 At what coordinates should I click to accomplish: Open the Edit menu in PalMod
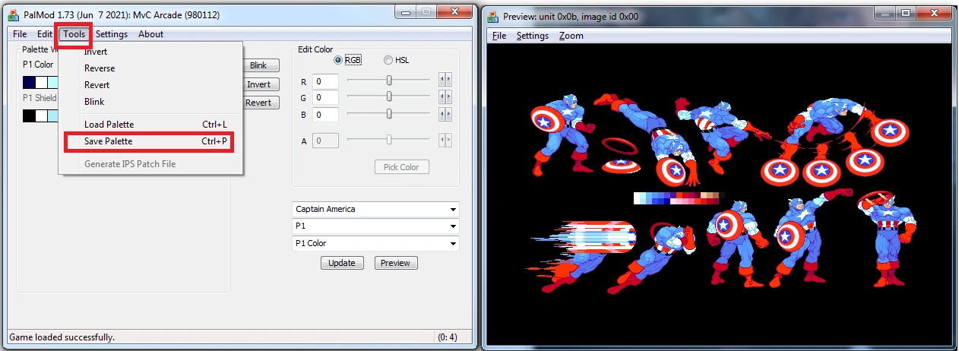(x=45, y=34)
